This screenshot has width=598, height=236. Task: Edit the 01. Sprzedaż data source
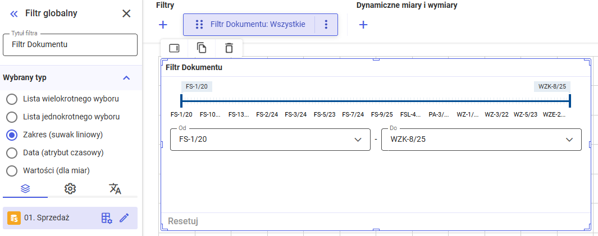click(124, 218)
